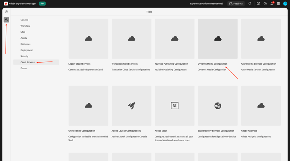Click the Translation Cloud Services title link
Image resolution: width=290 pixels, height=161 pixels.
pyautogui.click(x=125, y=64)
